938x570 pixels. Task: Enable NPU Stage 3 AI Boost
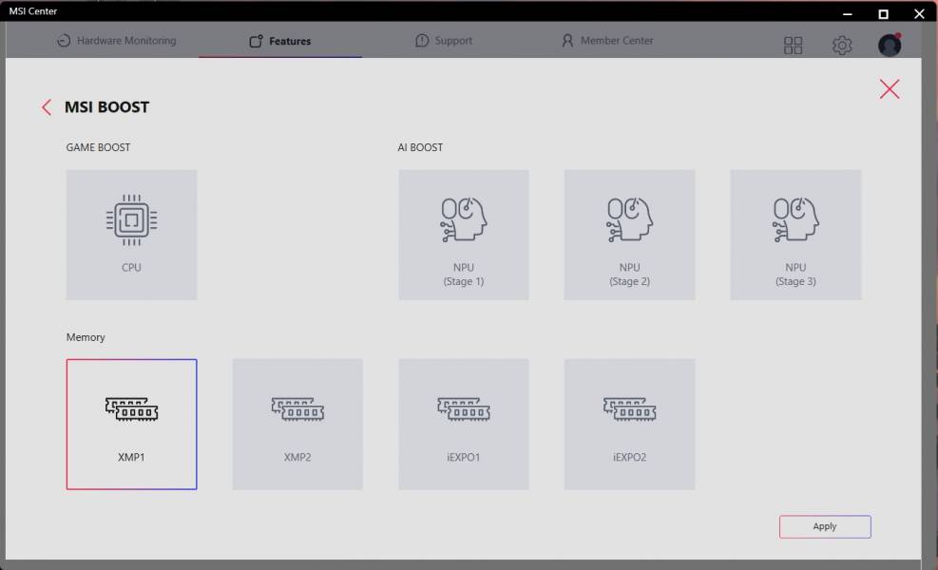point(795,235)
